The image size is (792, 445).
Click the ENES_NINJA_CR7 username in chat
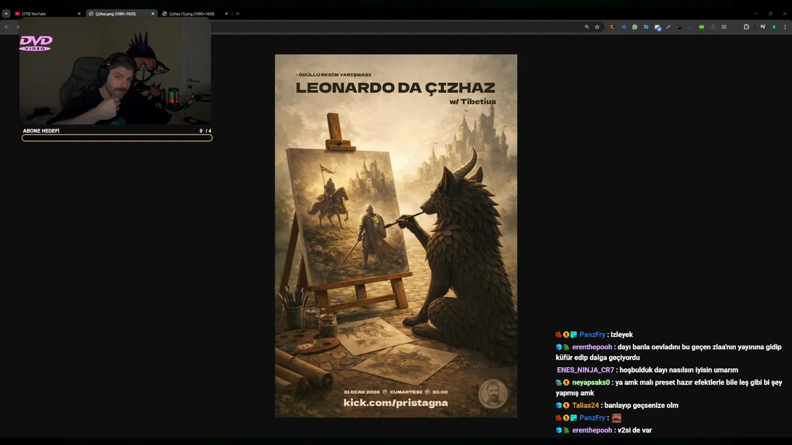tap(585, 370)
